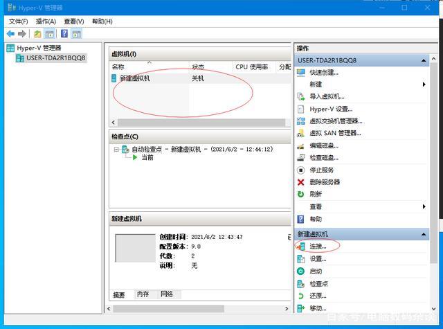
Task: Click the green 刷新 icon
Action: (301, 194)
